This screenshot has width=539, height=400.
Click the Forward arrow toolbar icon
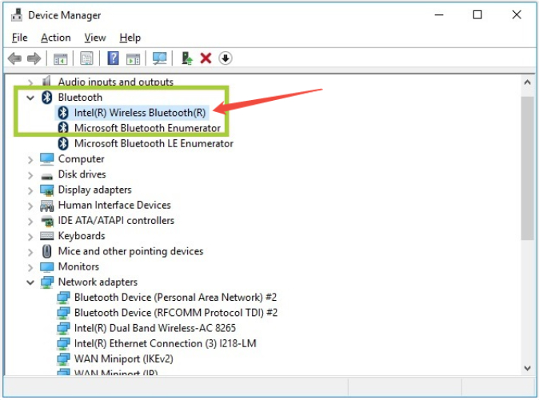pos(34,58)
